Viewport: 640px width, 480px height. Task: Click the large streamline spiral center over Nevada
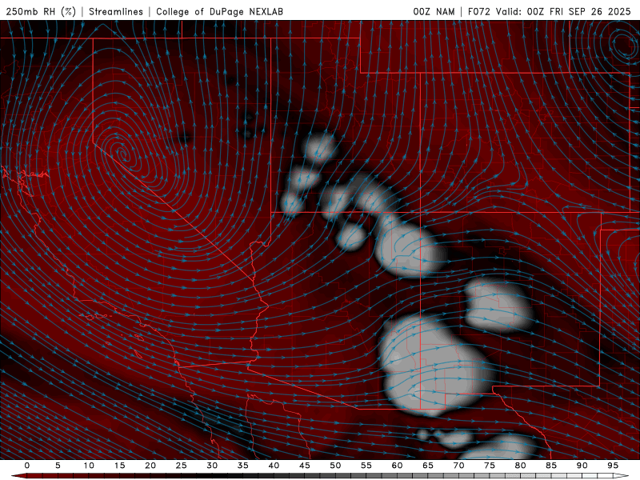click(x=122, y=154)
